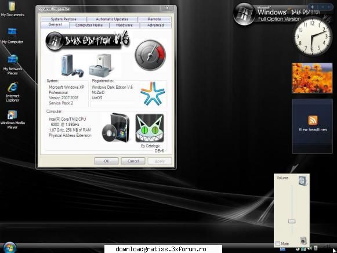The image size is (337, 253).
Task: Open the Computer Name tab
Action: tap(89, 26)
